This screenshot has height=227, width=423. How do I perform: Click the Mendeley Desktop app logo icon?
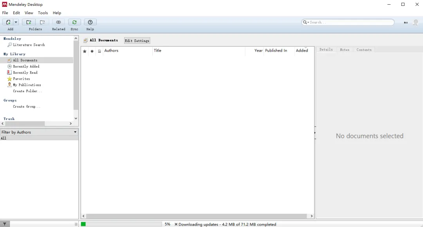pos(5,4)
